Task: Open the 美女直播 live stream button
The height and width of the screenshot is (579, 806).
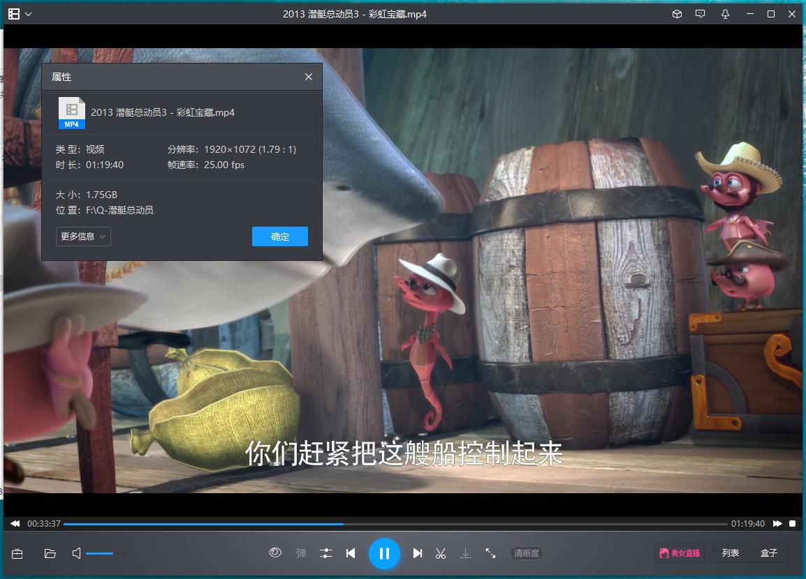Action: click(x=680, y=552)
